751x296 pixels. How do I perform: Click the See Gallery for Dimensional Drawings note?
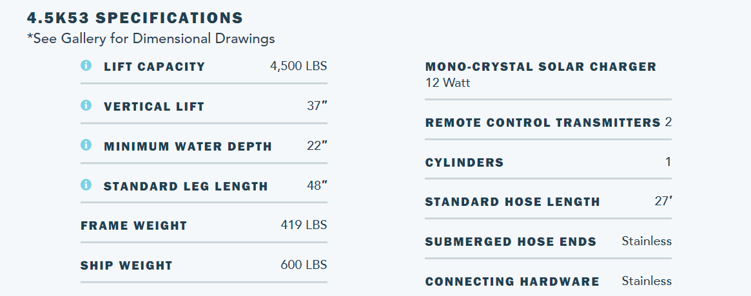(151, 39)
